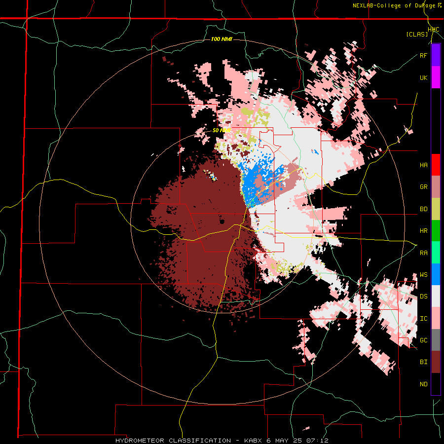This screenshot has width=444, height=444.
Task: Click the 'NEXLAB-College of DuPage' credit text
Action: point(394,5)
